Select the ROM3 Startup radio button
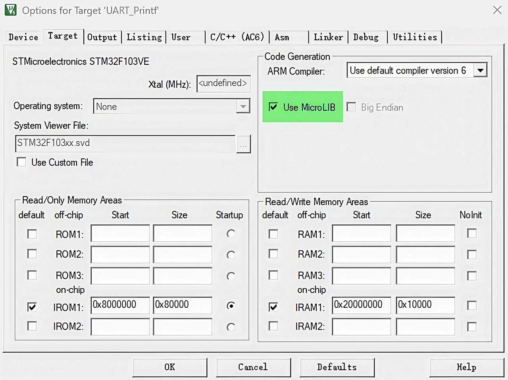The width and height of the screenshot is (508, 380). (x=231, y=276)
